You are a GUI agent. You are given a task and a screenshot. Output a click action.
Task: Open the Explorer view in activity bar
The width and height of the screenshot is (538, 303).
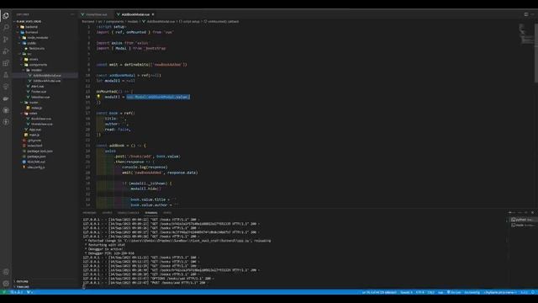6,15
